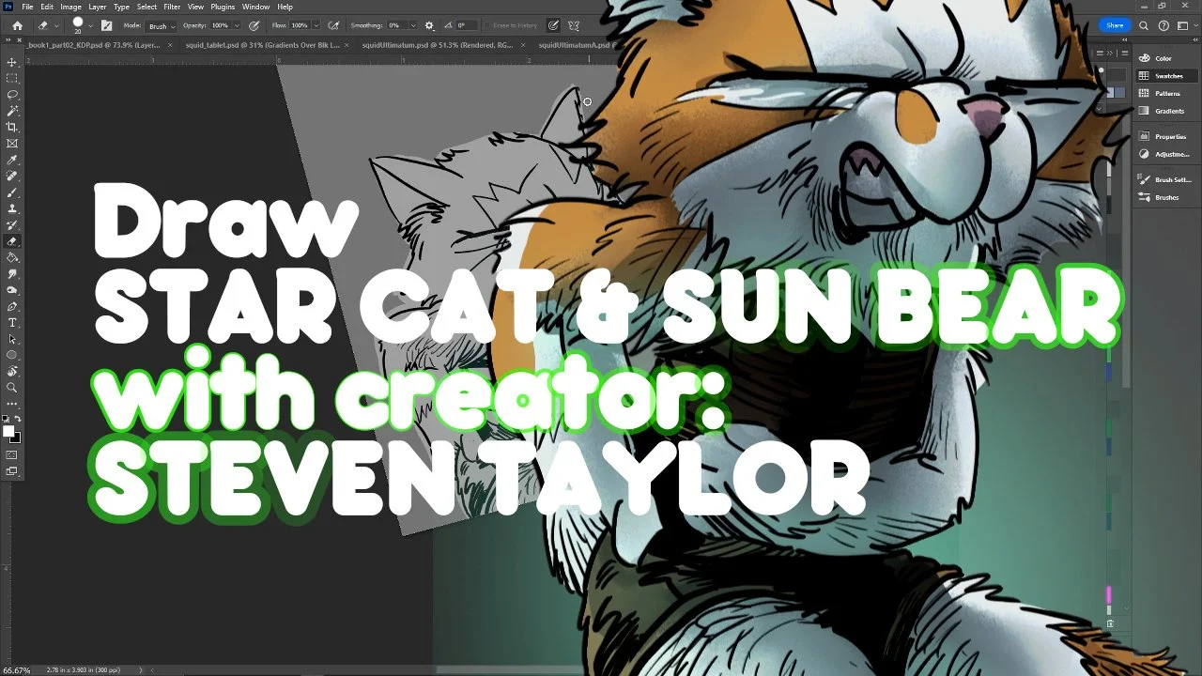This screenshot has height=676, width=1202.
Task: Toggle symmetry paint butterfly options
Action: tap(574, 25)
